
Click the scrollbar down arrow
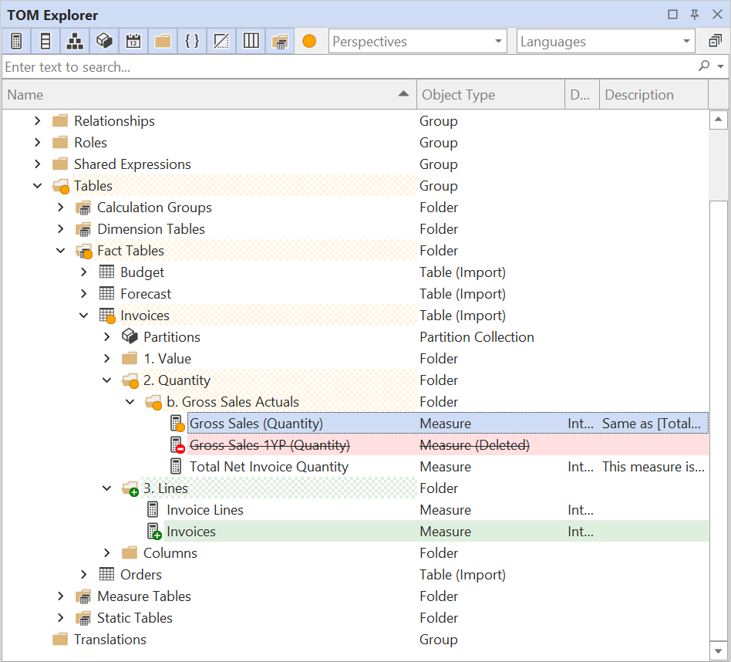pyautogui.click(x=719, y=650)
